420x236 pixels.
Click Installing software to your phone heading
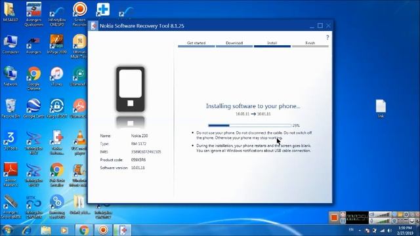coord(253,106)
